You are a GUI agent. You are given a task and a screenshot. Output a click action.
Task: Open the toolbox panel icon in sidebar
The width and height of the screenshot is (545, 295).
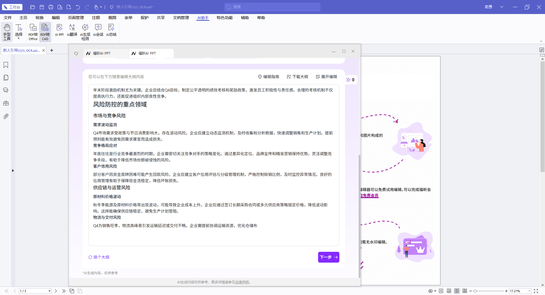point(6,103)
